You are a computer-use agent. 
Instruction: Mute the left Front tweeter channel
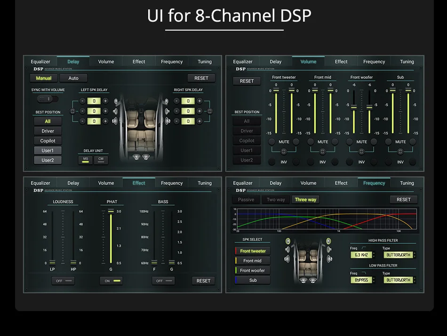pyautogui.click(x=271, y=142)
